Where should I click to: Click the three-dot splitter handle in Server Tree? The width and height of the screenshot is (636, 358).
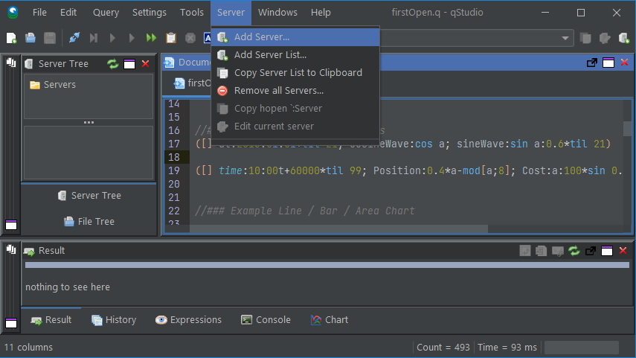(x=89, y=122)
